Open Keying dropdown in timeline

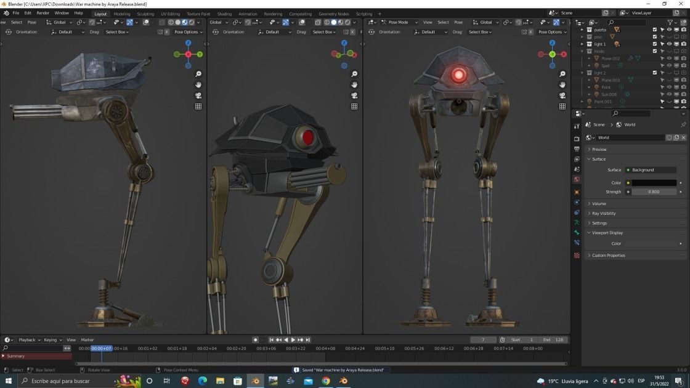coord(52,339)
